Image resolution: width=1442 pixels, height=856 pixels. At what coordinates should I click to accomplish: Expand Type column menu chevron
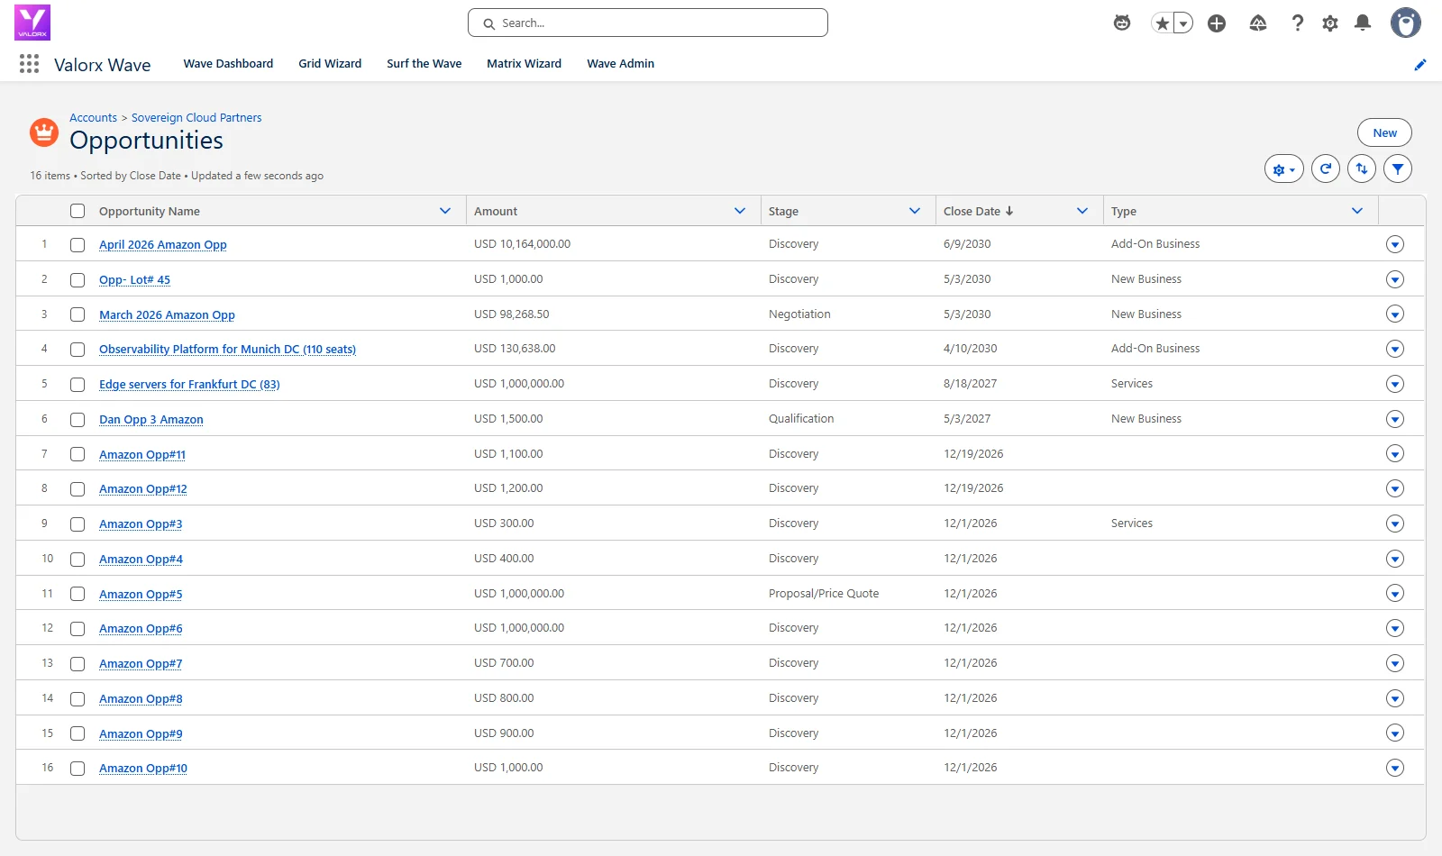[1357, 211]
